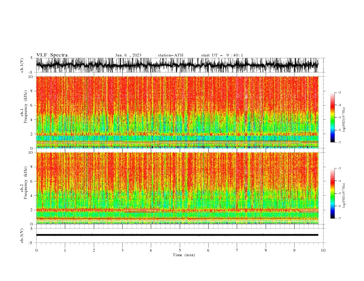Click time axis tick label "5"
The image size is (364, 281).
click(180, 250)
